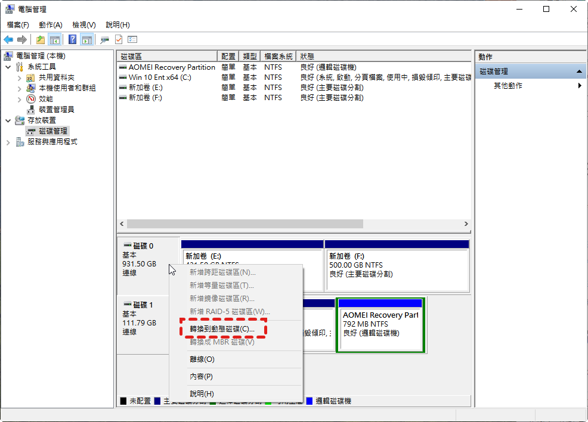Click the 效能 performance icon
Viewport: 588px width, 422px height.
click(x=31, y=99)
